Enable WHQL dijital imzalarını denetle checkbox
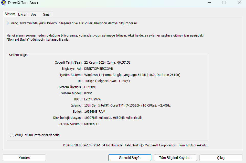This screenshot has height=163, width=246. (x=12, y=135)
